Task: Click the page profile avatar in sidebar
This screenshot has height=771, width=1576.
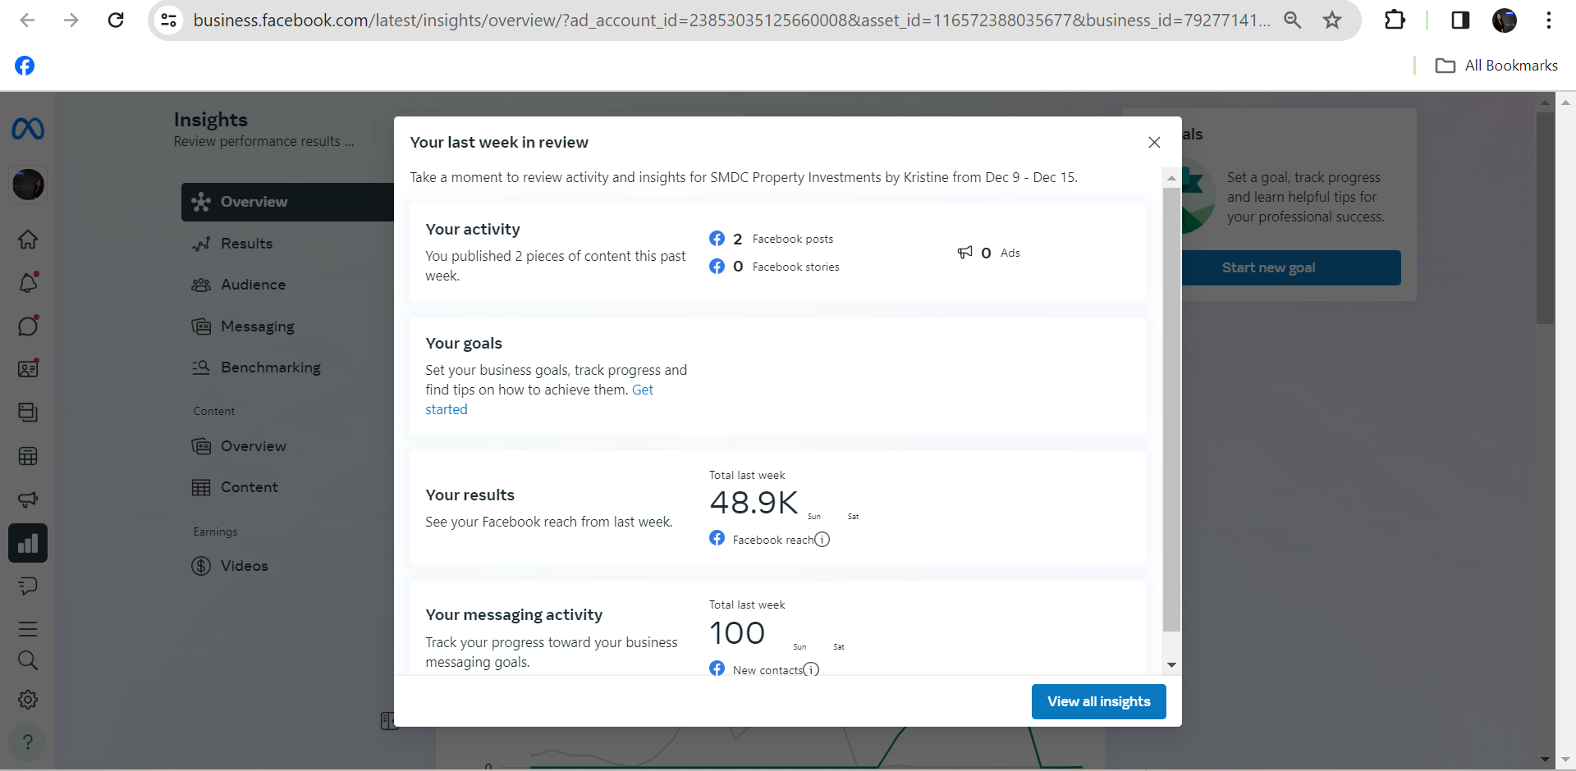Action: coord(28,185)
